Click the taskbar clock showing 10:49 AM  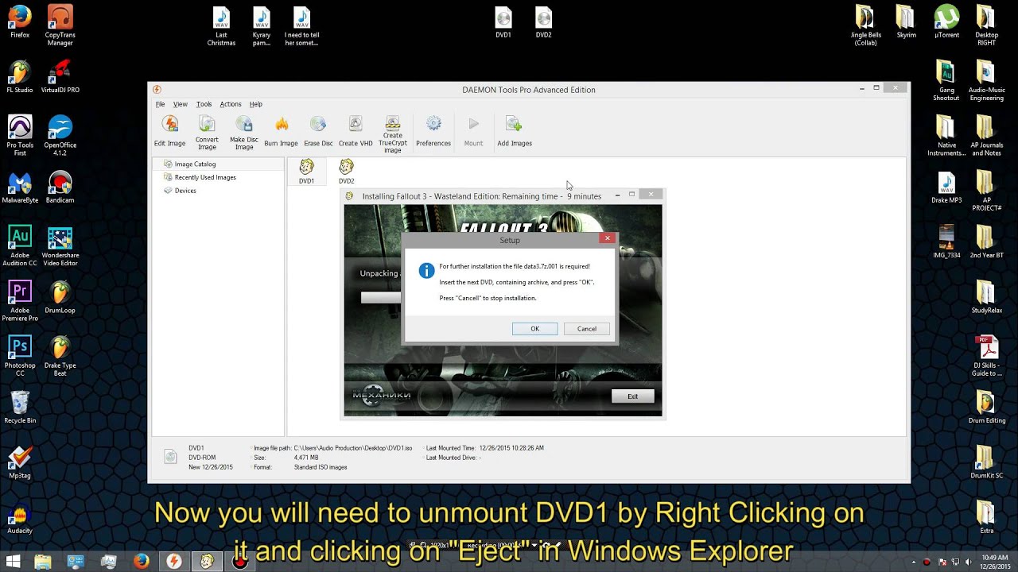[997, 562]
